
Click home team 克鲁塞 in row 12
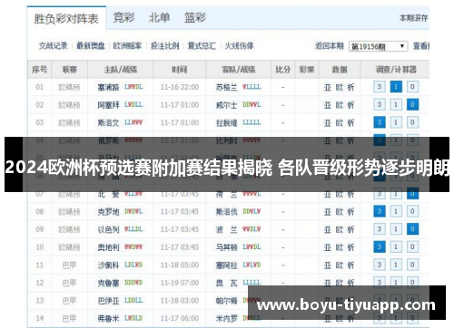[108, 283]
